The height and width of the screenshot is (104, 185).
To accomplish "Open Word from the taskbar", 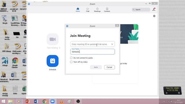I will point(36,101).
